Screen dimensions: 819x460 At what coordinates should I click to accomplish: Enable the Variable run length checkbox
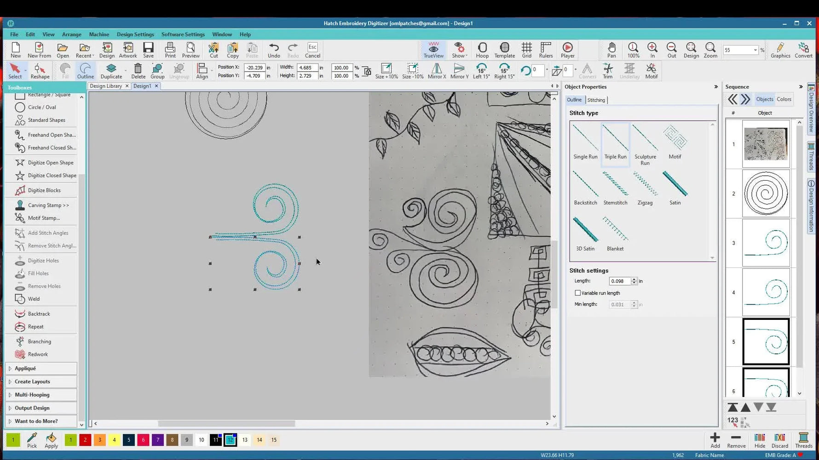(578, 293)
